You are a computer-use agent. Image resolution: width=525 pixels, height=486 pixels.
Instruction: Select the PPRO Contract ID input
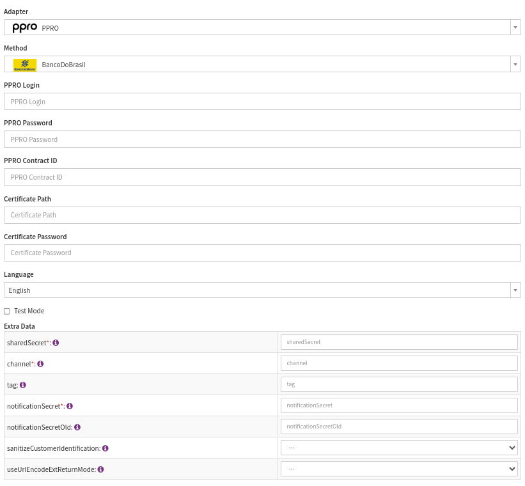[262, 177]
